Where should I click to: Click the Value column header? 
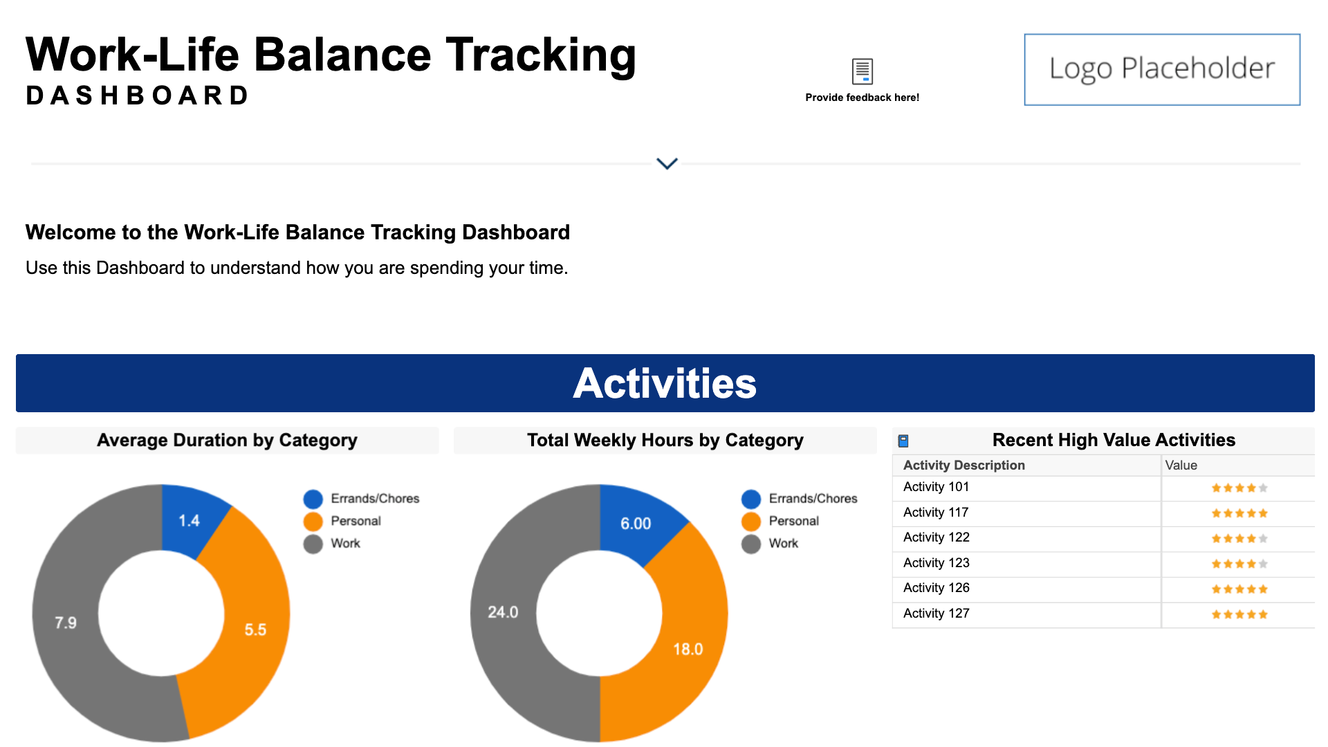click(x=1181, y=465)
